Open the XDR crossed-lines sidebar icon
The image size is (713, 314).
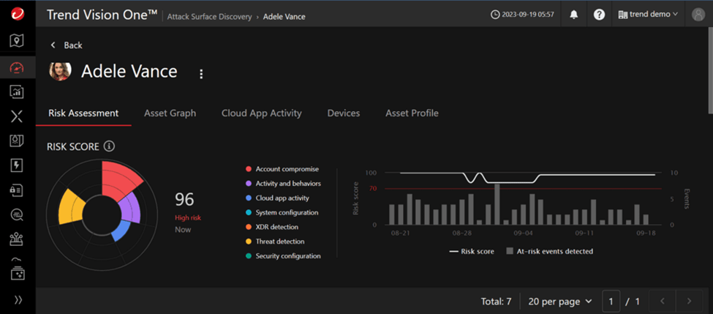tap(18, 116)
